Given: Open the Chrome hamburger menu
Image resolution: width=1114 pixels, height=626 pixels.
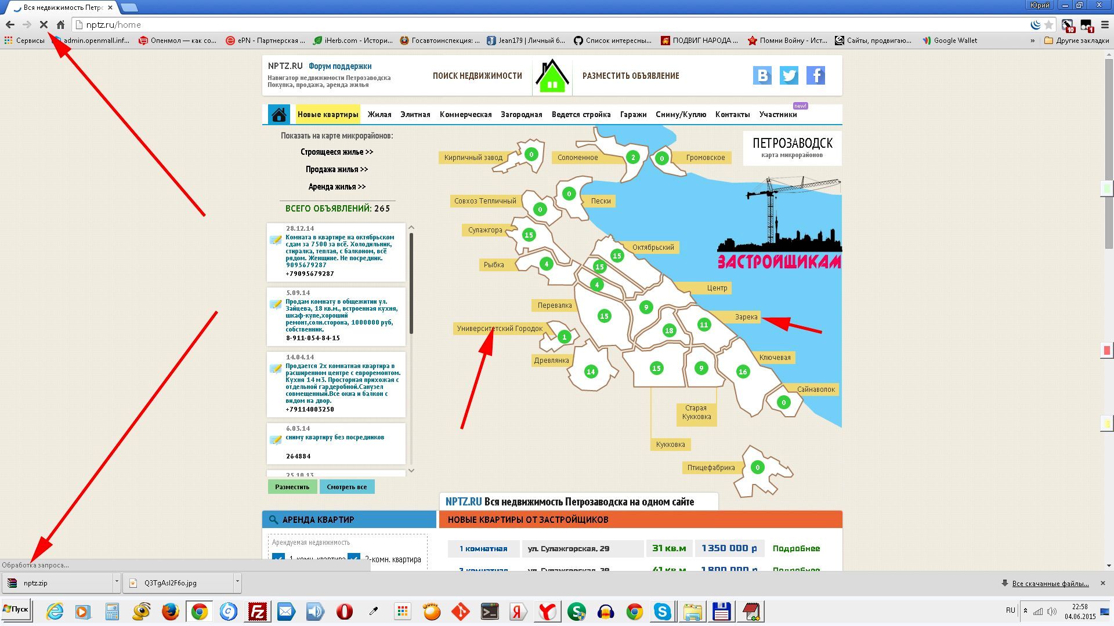Looking at the screenshot, I should pos(1105,24).
